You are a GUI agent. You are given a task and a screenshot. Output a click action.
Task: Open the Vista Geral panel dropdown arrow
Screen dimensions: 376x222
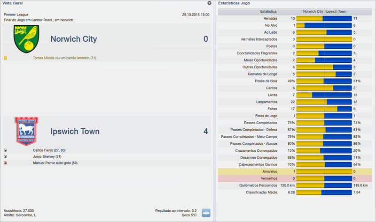coord(210,3)
